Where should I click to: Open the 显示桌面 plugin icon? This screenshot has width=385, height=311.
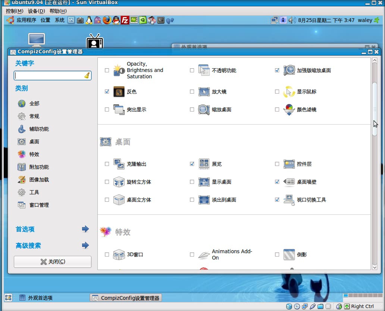tap(204, 182)
